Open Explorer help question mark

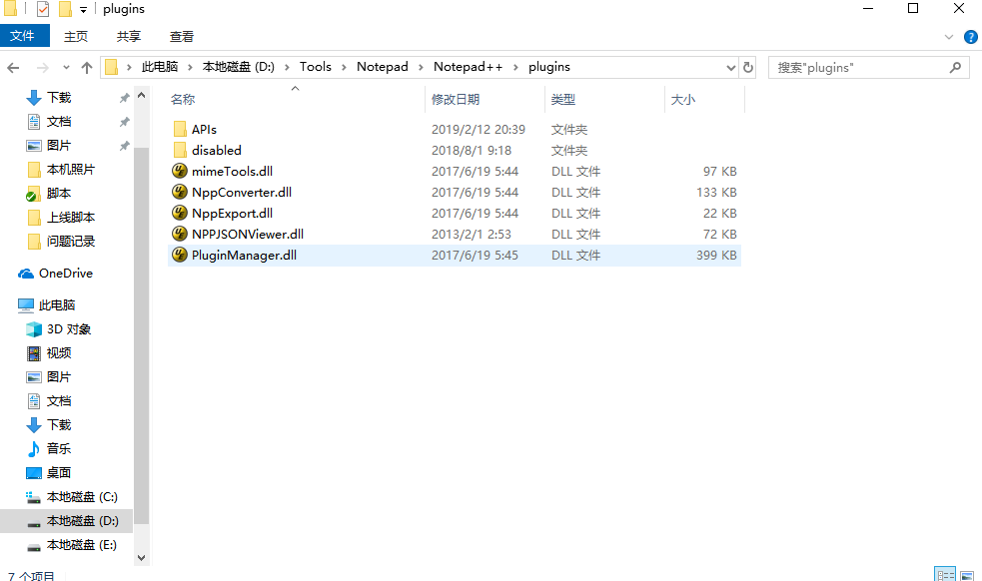coord(970,37)
